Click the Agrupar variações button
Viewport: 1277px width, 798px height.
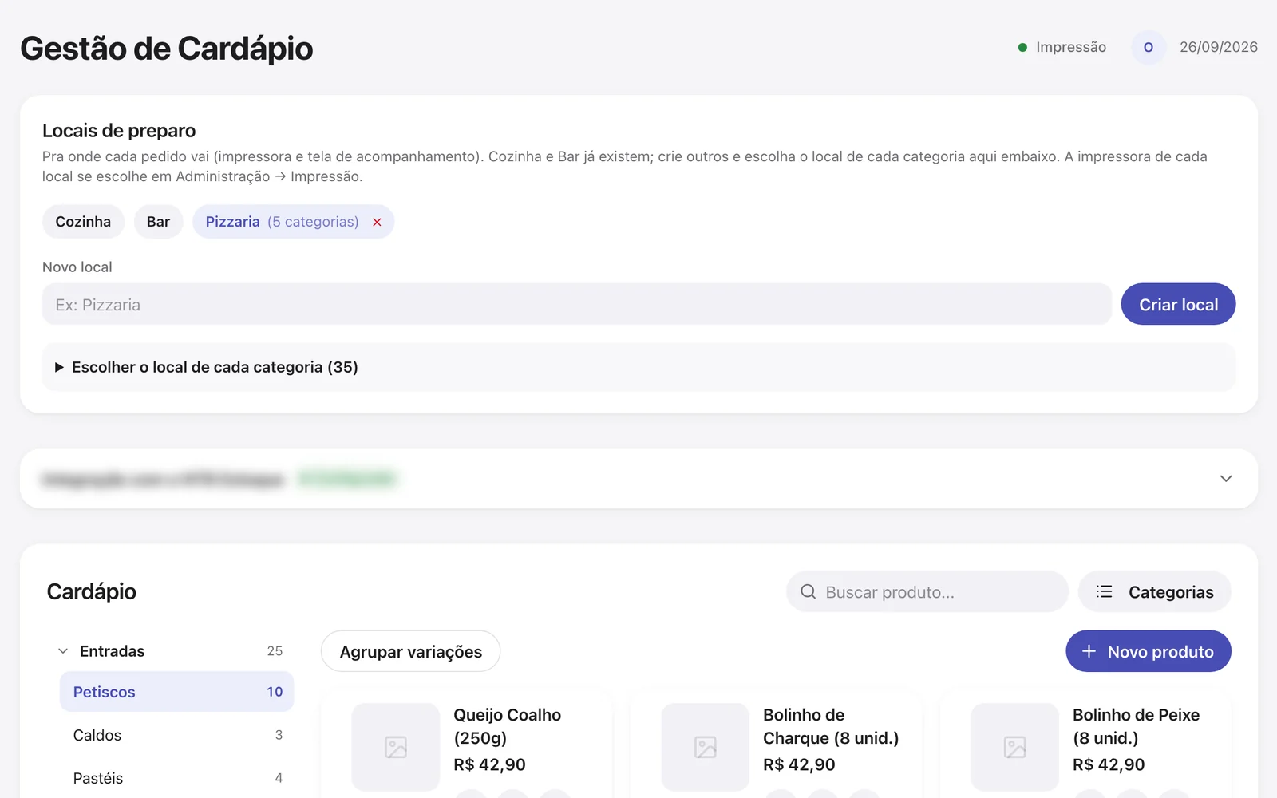click(x=410, y=651)
